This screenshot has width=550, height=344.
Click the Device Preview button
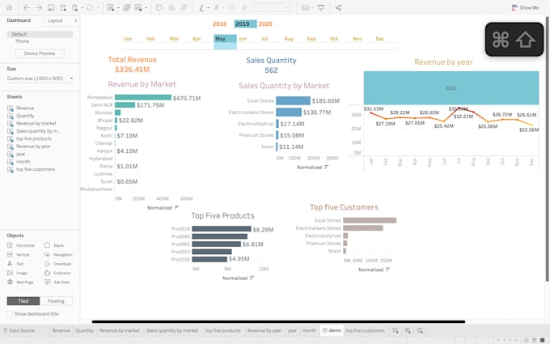pos(40,53)
